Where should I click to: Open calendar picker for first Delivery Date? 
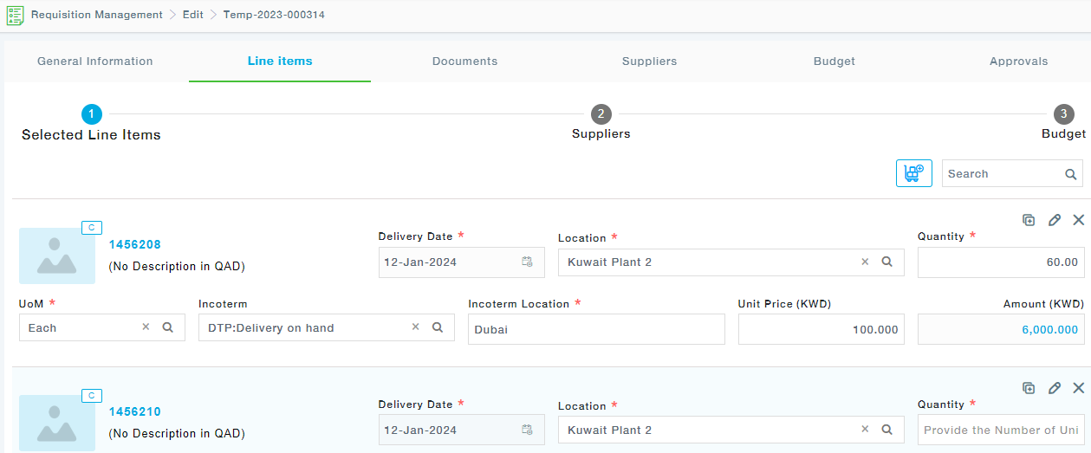pyautogui.click(x=527, y=262)
